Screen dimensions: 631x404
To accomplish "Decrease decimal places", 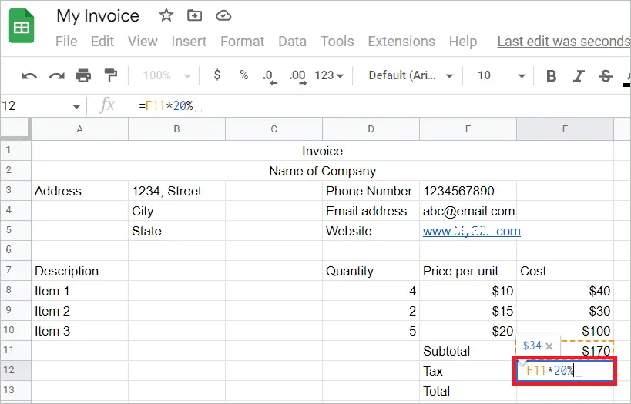I will click(270, 76).
